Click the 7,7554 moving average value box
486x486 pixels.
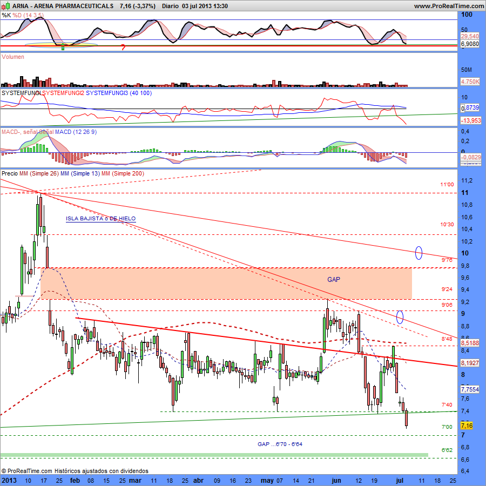470,389
